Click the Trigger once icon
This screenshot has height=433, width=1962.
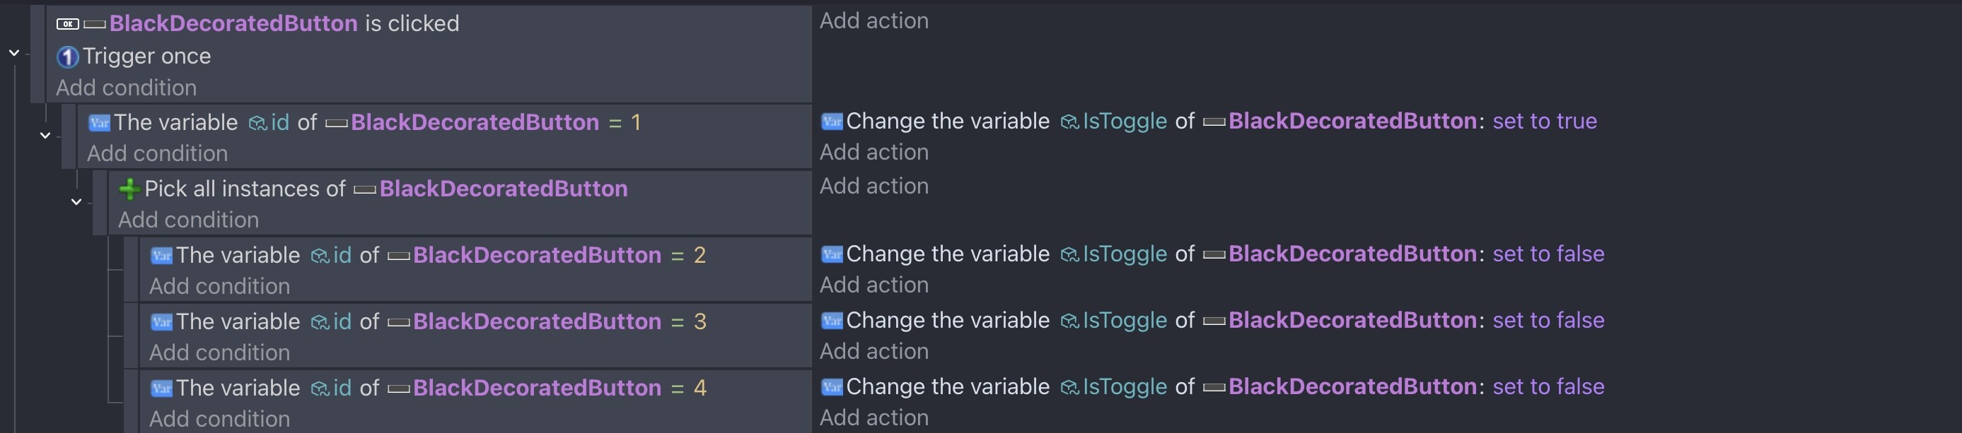coord(68,57)
